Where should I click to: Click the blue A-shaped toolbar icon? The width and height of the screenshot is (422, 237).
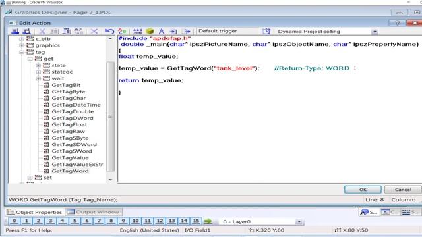point(162,32)
